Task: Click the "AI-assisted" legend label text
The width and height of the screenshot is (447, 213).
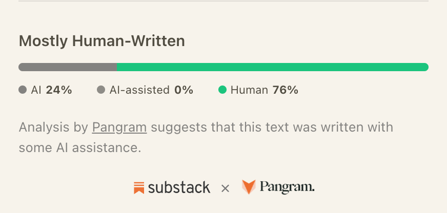Action: click(x=139, y=90)
